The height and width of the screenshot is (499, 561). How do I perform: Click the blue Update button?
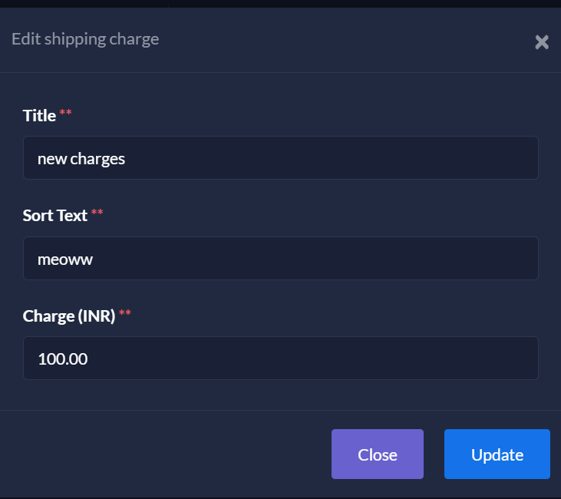497,454
